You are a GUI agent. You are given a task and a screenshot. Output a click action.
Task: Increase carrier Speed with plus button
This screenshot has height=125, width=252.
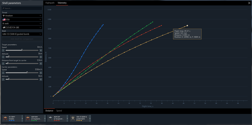(x=41, y=73)
